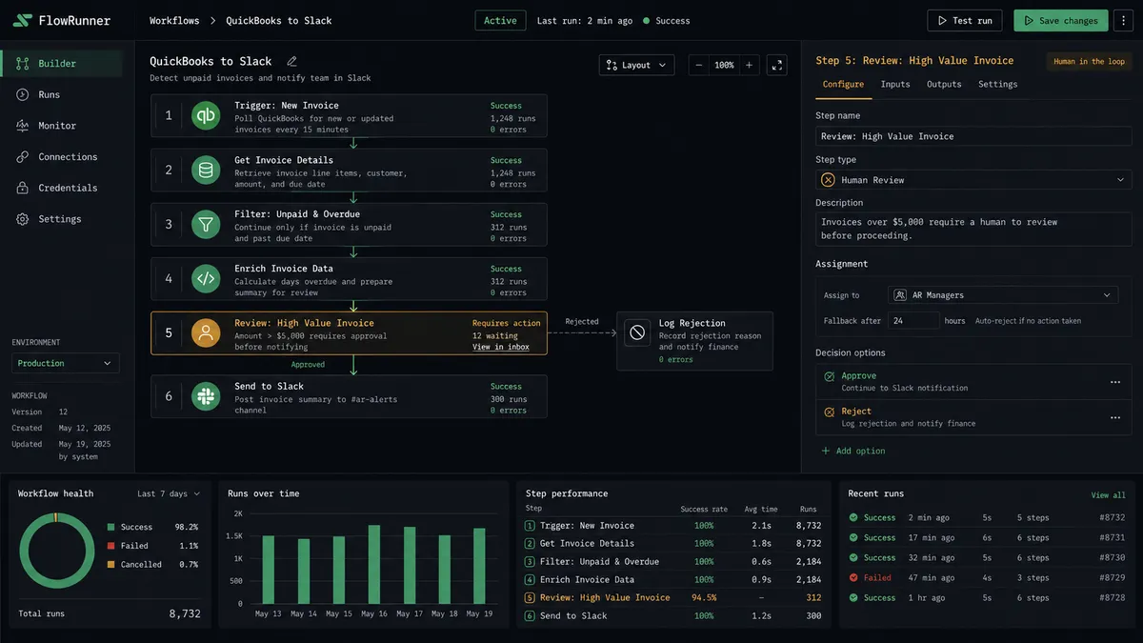Click the success icon of run #8728
Image resolution: width=1143 pixels, height=643 pixels.
(x=853, y=597)
